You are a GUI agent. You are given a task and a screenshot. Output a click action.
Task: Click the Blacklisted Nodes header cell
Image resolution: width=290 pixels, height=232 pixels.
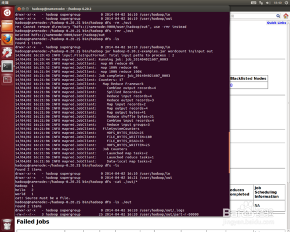coord(249,78)
